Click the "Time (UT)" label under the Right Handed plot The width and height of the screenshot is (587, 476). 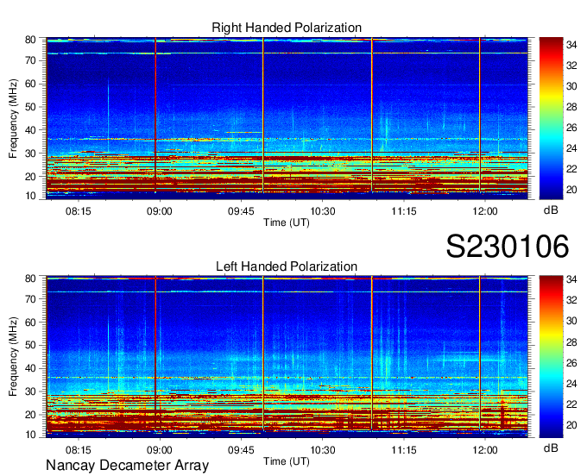[x=287, y=222]
